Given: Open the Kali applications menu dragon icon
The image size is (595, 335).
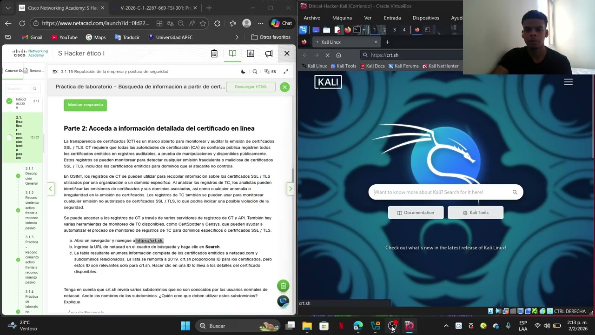Looking at the screenshot, I should point(303,30).
